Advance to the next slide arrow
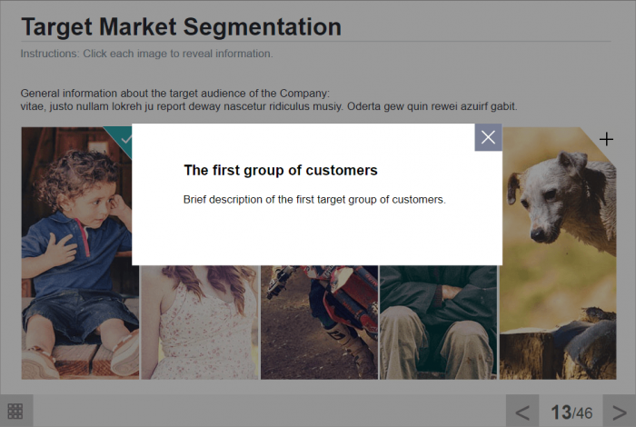This screenshot has width=636, height=427. point(619,412)
